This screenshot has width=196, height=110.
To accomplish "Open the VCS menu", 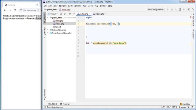I will [96, 6].
